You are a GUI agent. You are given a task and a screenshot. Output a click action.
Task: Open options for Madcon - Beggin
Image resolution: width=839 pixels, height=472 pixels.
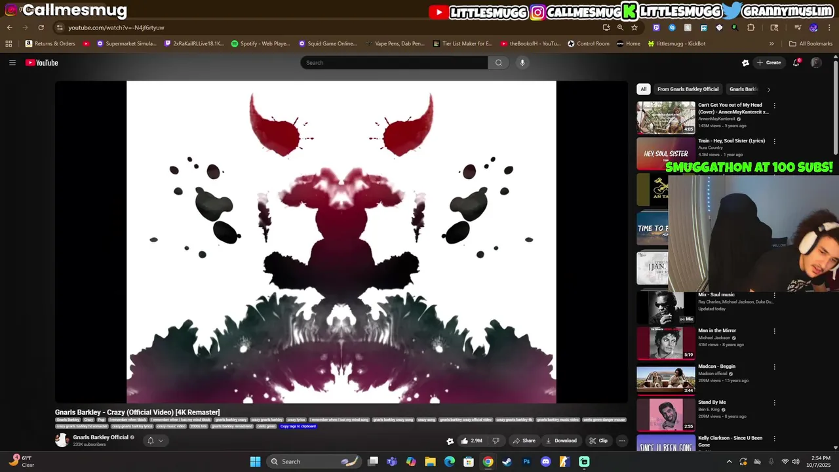pos(774,367)
